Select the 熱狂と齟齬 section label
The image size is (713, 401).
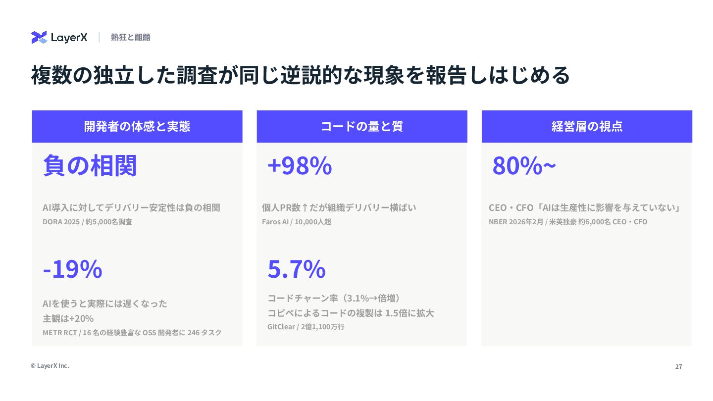(131, 37)
